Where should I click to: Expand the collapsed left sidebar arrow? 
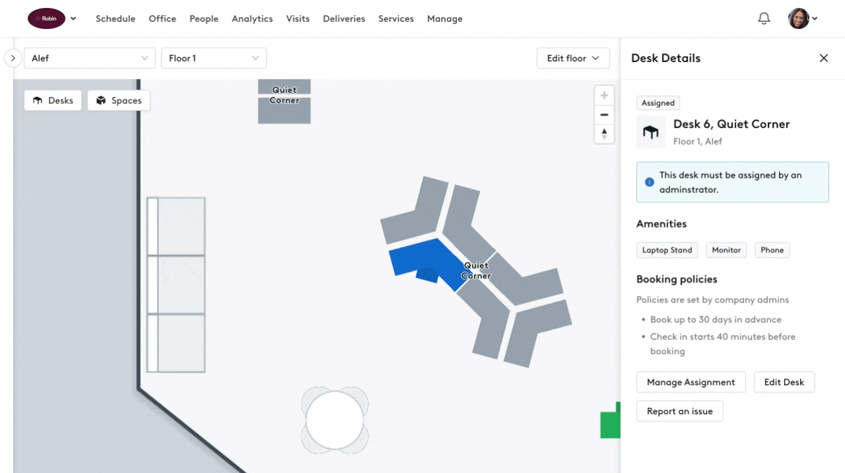tap(13, 58)
